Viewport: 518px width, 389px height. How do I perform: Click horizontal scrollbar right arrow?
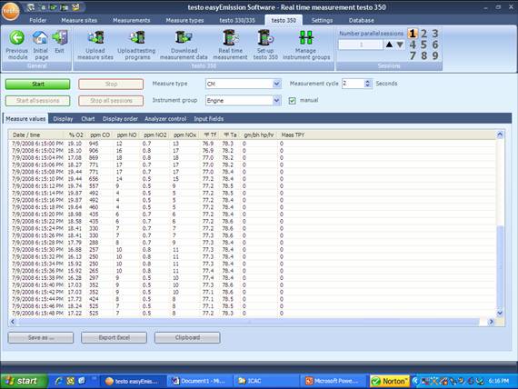click(491, 322)
